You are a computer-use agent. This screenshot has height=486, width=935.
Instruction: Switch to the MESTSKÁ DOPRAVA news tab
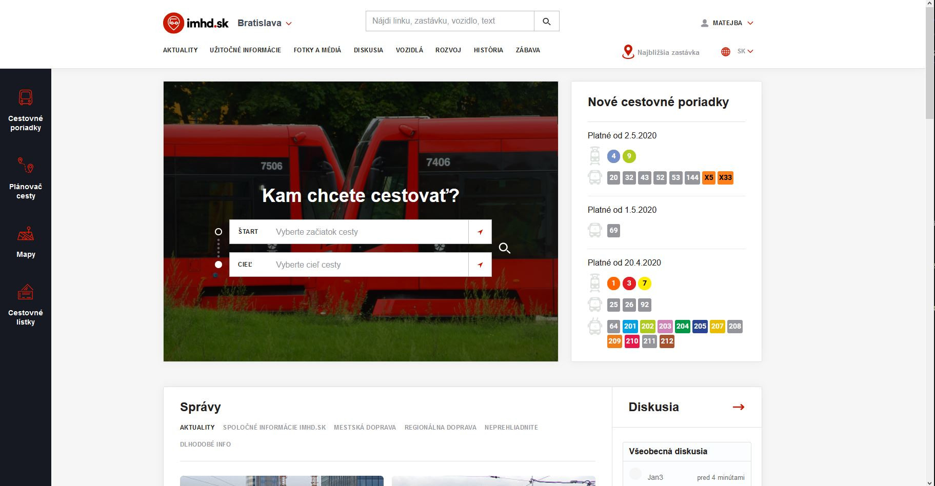coord(365,428)
